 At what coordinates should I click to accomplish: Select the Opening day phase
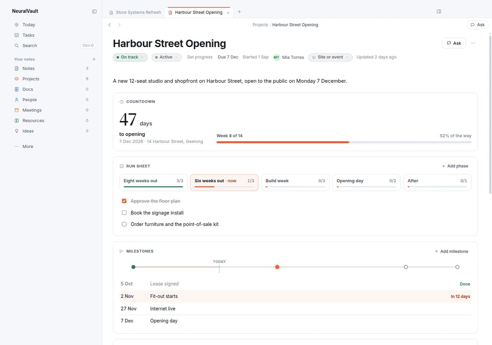coord(366,183)
